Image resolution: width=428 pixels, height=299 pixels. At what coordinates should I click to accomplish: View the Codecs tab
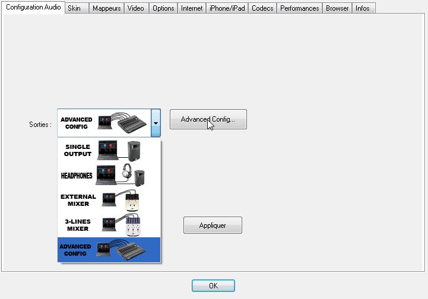(x=262, y=8)
